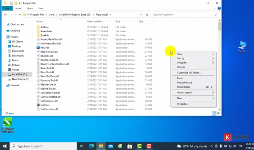Open the BarCode application file
254x150 pixels.
(x=45, y=47)
